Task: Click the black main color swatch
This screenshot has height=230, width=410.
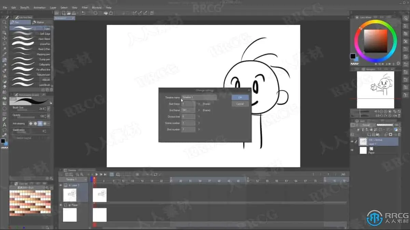Action: click(x=353, y=56)
